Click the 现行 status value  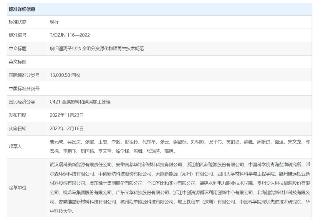click(54, 22)
